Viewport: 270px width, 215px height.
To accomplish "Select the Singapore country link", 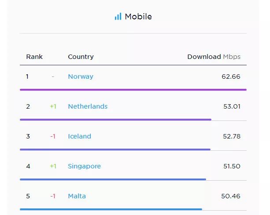I will 84,166.
